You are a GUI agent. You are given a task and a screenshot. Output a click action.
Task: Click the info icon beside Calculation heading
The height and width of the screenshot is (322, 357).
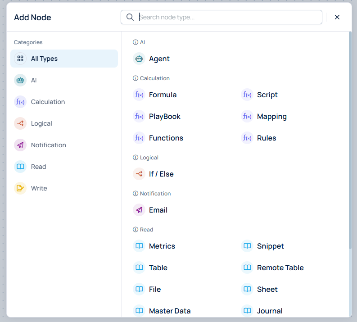coord(136,78)
